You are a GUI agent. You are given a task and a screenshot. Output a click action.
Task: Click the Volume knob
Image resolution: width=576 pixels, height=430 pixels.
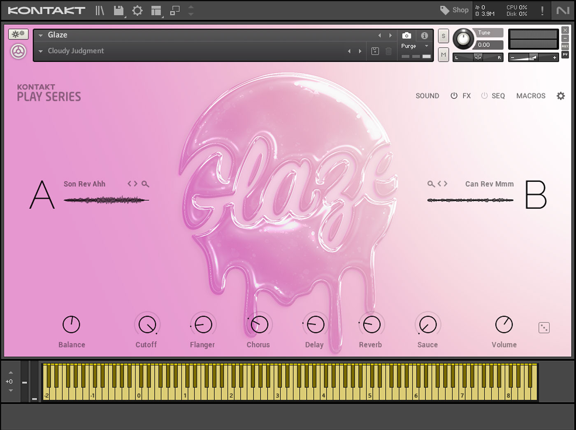(504, 325)
